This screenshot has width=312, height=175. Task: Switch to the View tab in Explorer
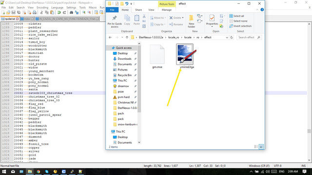click(151, 10)
